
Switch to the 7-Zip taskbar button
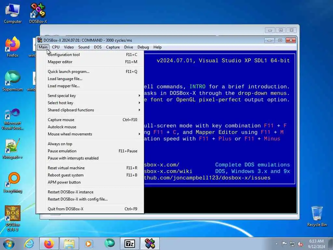tap(130, 243)
